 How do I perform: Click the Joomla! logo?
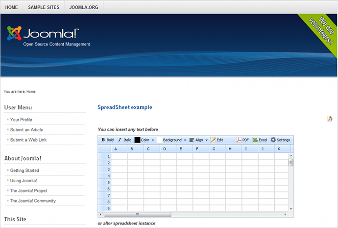tap(43, 34)
